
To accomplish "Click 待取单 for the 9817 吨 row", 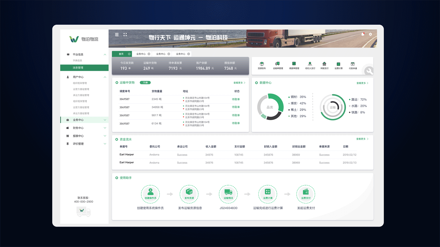I will tap(236, 115).
